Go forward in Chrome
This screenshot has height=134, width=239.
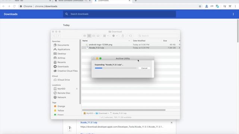9,6
